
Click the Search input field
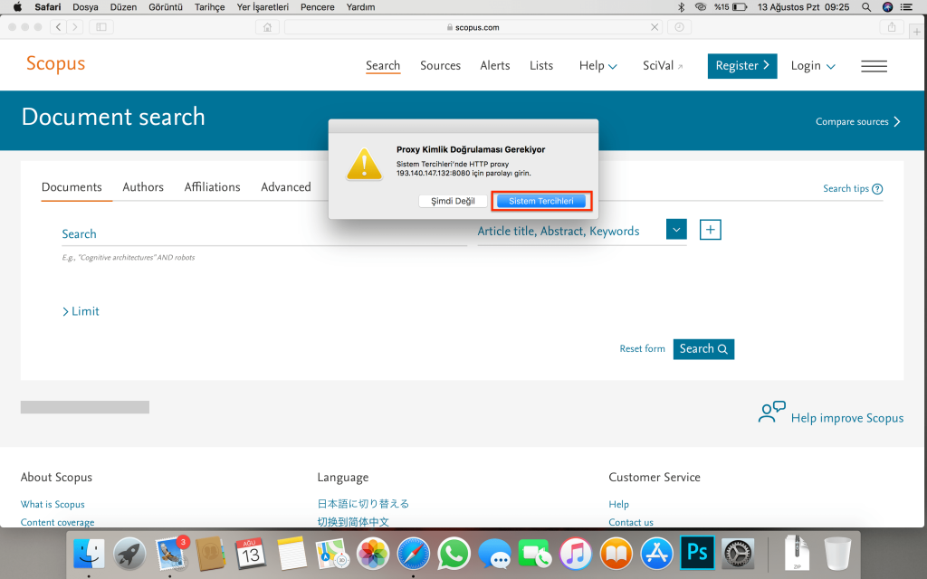[263, 234]
